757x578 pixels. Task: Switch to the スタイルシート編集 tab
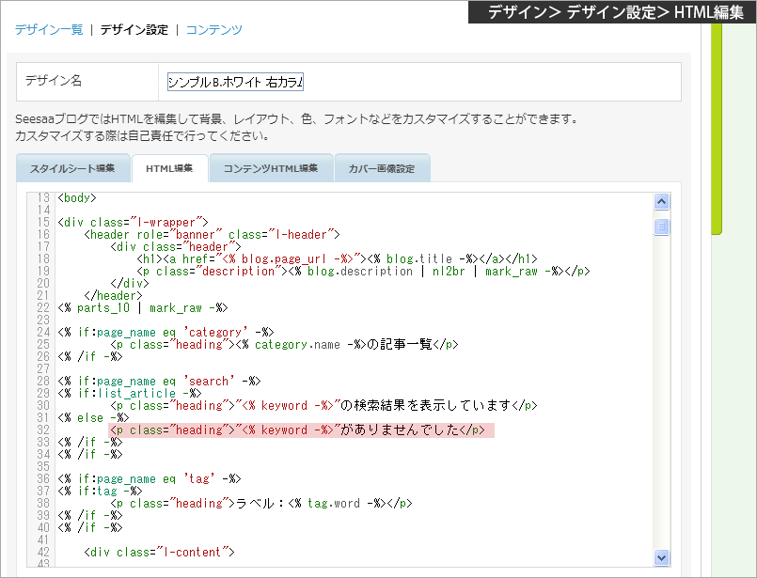[72, 168]
